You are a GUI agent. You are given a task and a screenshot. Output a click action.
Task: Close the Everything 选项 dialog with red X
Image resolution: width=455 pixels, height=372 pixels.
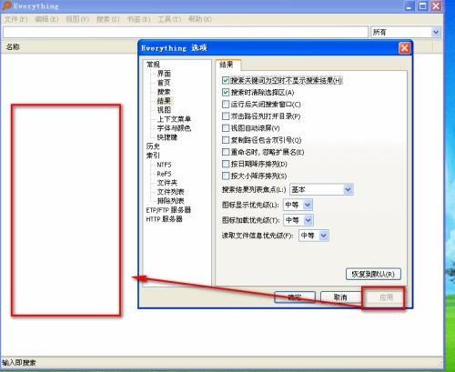(404, 48)
